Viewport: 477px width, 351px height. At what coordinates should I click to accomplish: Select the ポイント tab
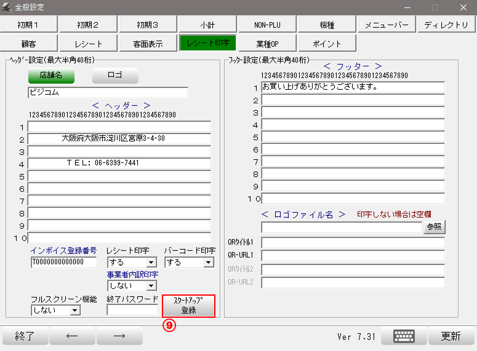click(327, 44)
